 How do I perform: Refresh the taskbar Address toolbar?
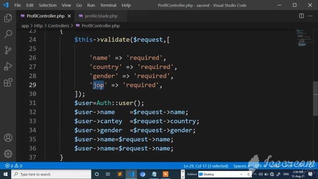tap(248, 175)
